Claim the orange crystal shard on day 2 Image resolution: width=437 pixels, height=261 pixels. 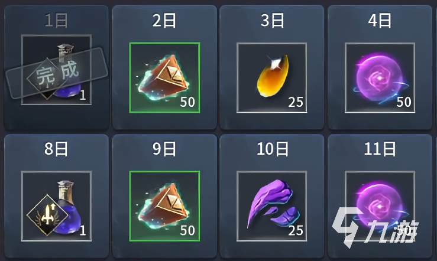click(x=164, y=77)
